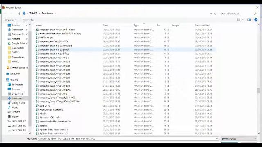Open the Music folder in sidebar
Screen dimensions: 262x147
coord(15,107)
